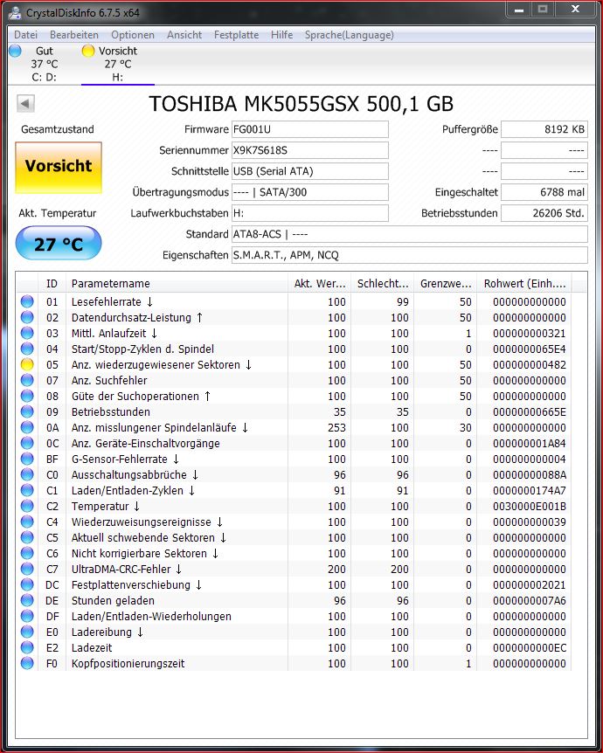Click raw value 000000000482 in row 05

pyautogui.click(x=529, y=365)
